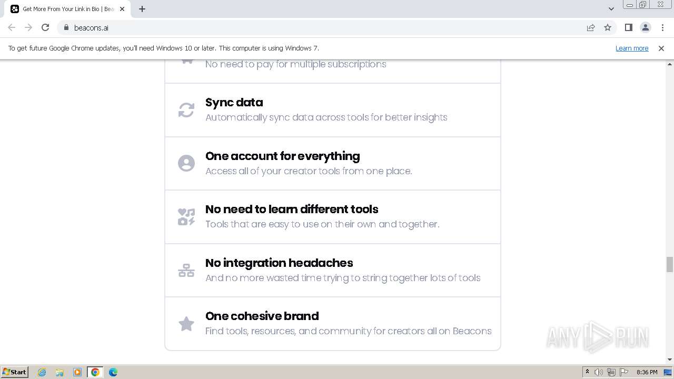Share this page via share icon
The width and height of the screenshot is (674, 379).
(591, 27)
